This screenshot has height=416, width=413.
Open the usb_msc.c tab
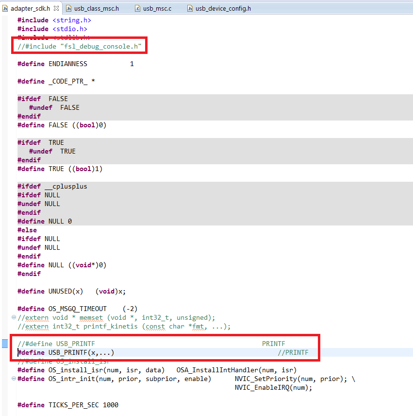coord(157,8)
